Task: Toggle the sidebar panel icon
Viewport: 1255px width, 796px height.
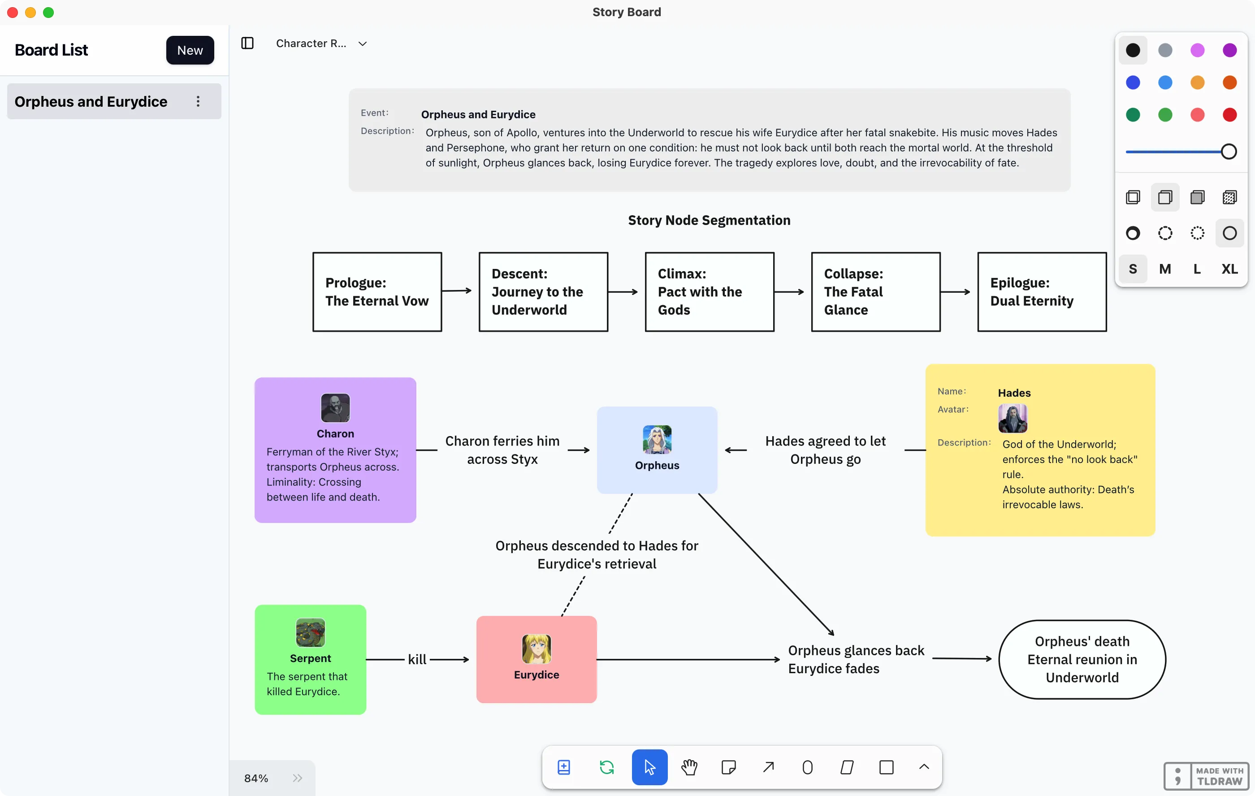Action: (247, 43)
